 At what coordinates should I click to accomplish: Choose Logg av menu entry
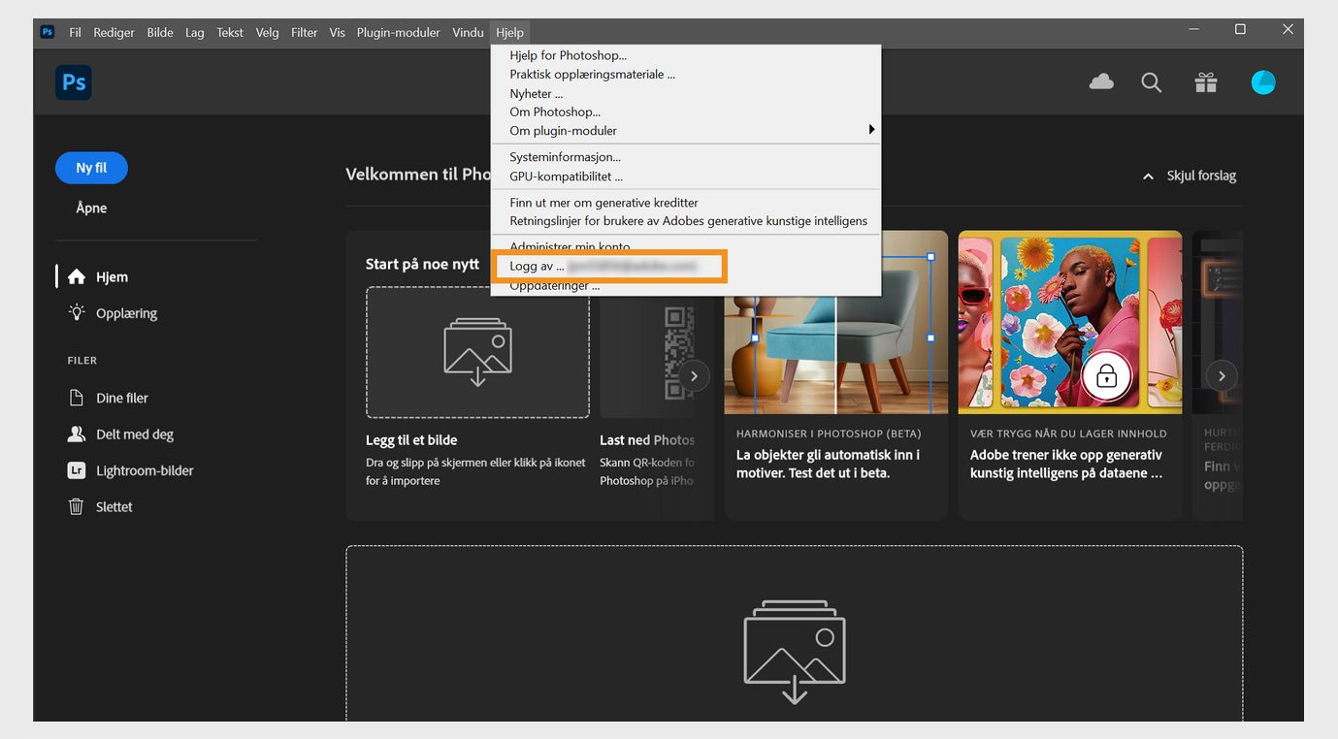click(x=686, y=266)
